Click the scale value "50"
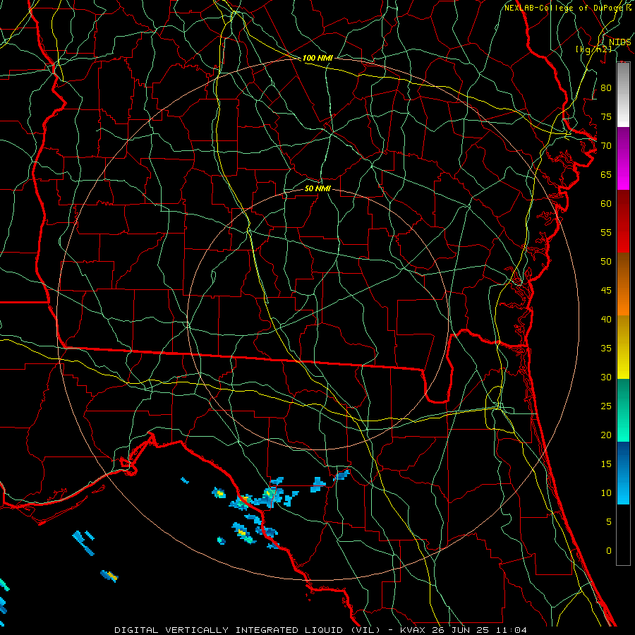 pos(606,261)
